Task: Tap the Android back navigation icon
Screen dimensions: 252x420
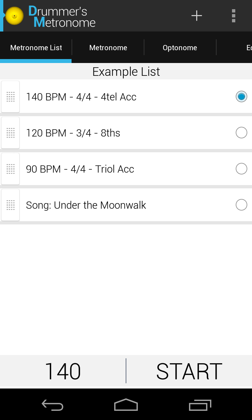Action: pos(52,405)
